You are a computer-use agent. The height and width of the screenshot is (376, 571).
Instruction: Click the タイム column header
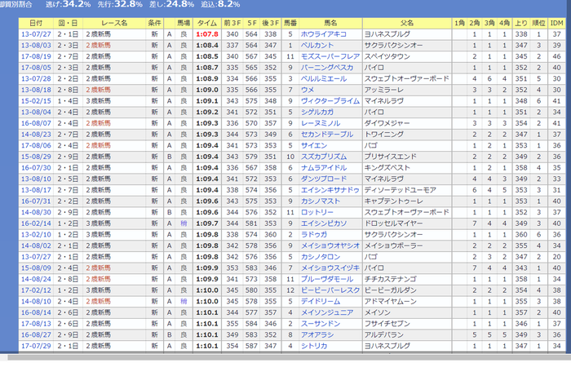tap(207, 23)
